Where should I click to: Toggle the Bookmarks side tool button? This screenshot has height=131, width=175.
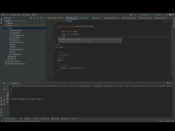(x=1, y=101)
